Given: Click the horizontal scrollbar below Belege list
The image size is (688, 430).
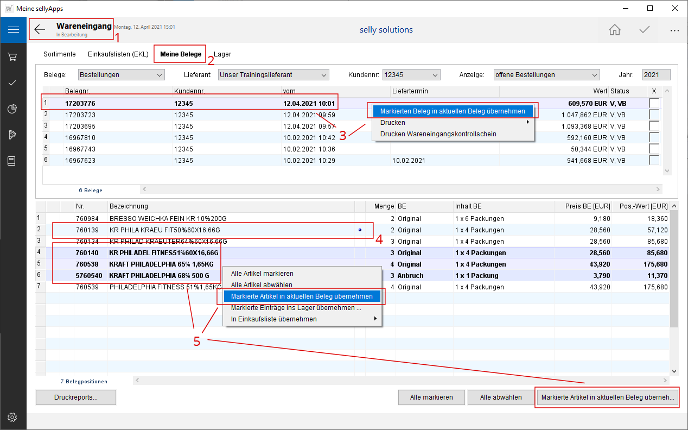Looking at the screenshot, I should 402,189.
